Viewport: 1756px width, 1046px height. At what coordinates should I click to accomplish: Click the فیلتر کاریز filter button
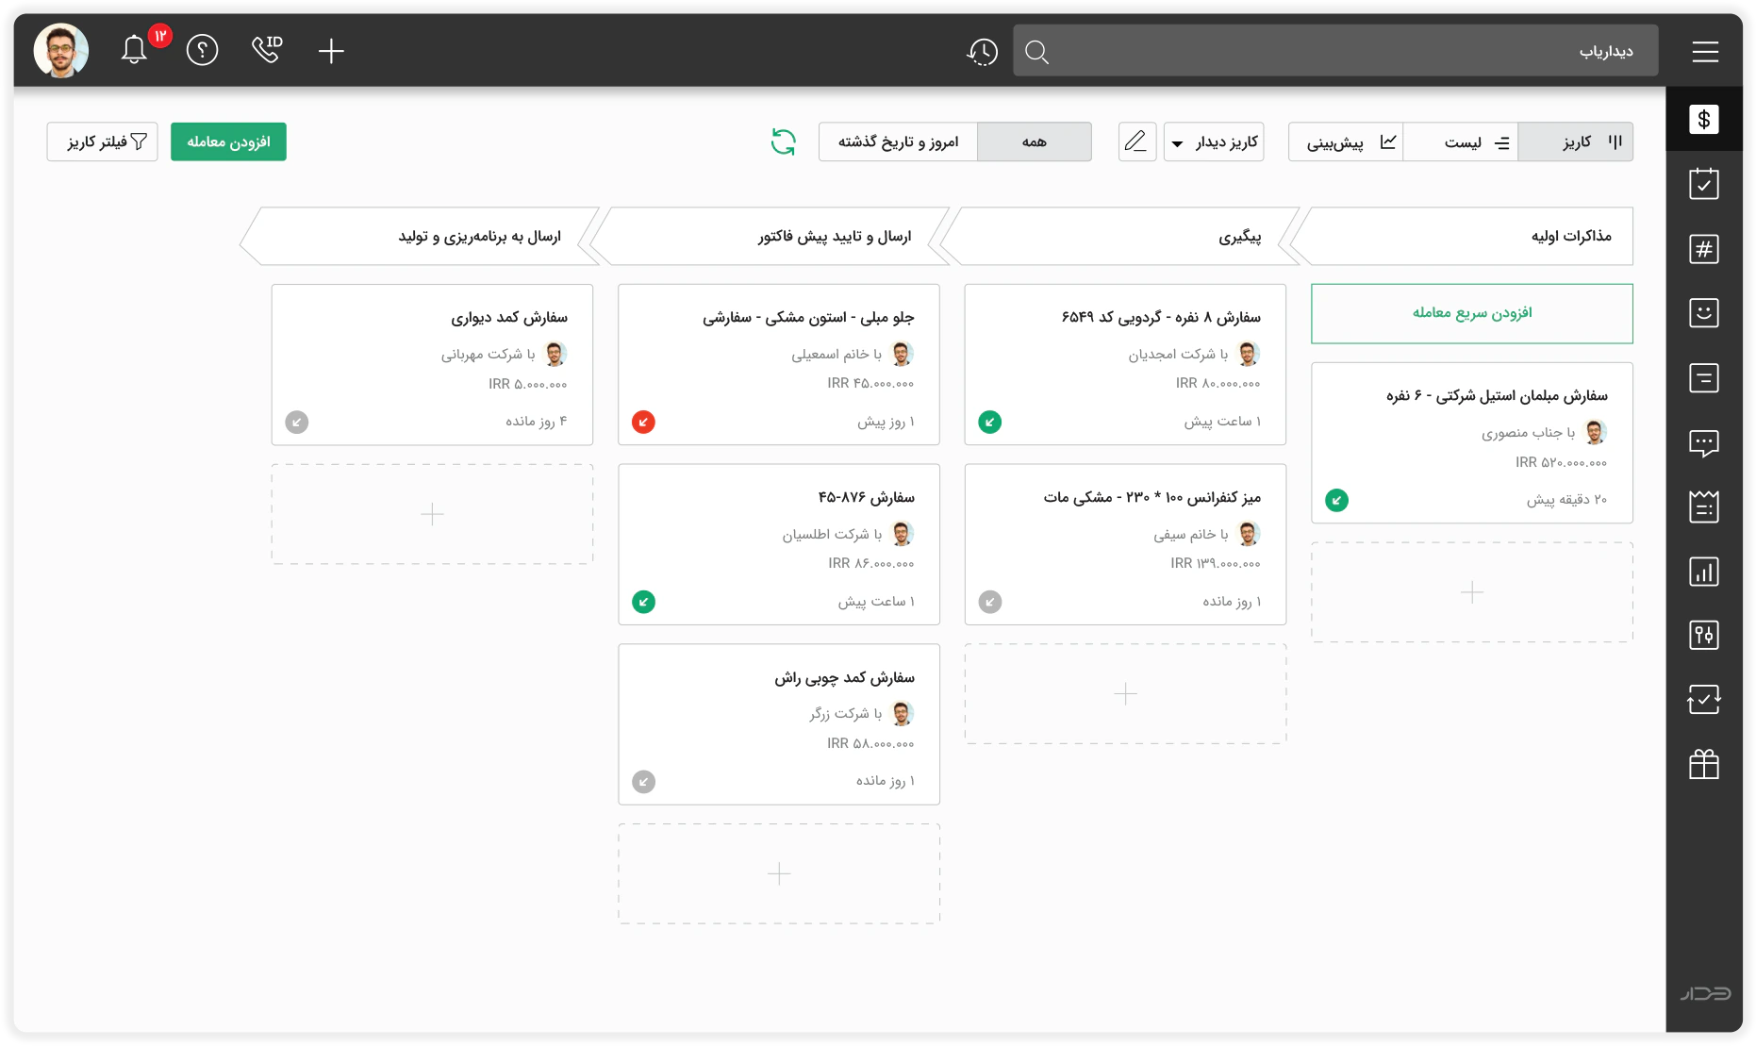102,141
